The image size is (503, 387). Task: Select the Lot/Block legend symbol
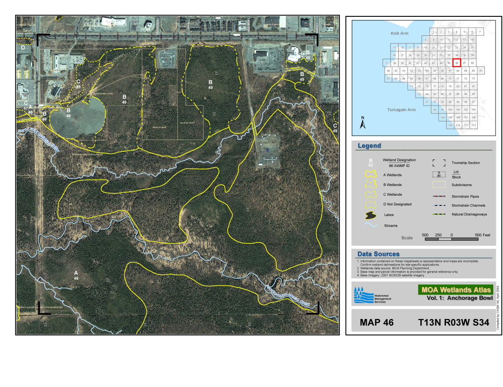pos(438,174)
